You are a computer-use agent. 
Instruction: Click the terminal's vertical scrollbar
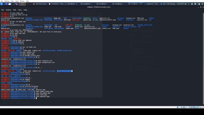(203, 58)
